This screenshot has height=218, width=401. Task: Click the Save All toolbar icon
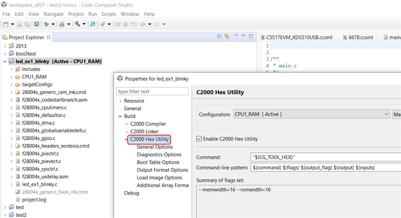pos(27,24)
